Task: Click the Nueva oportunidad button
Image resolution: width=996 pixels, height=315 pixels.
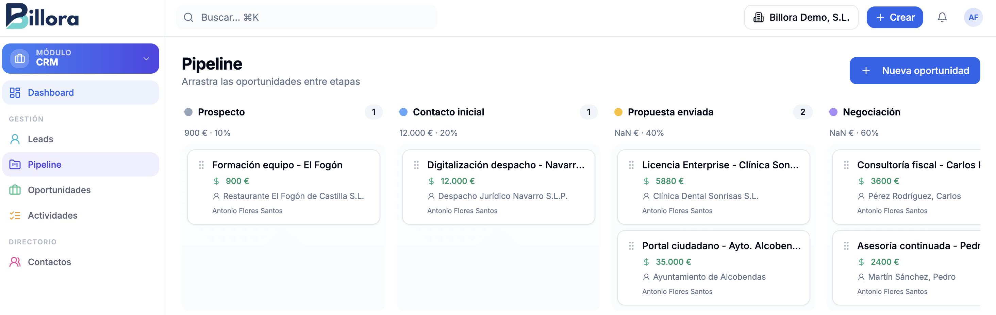Action: click(915, 70)
